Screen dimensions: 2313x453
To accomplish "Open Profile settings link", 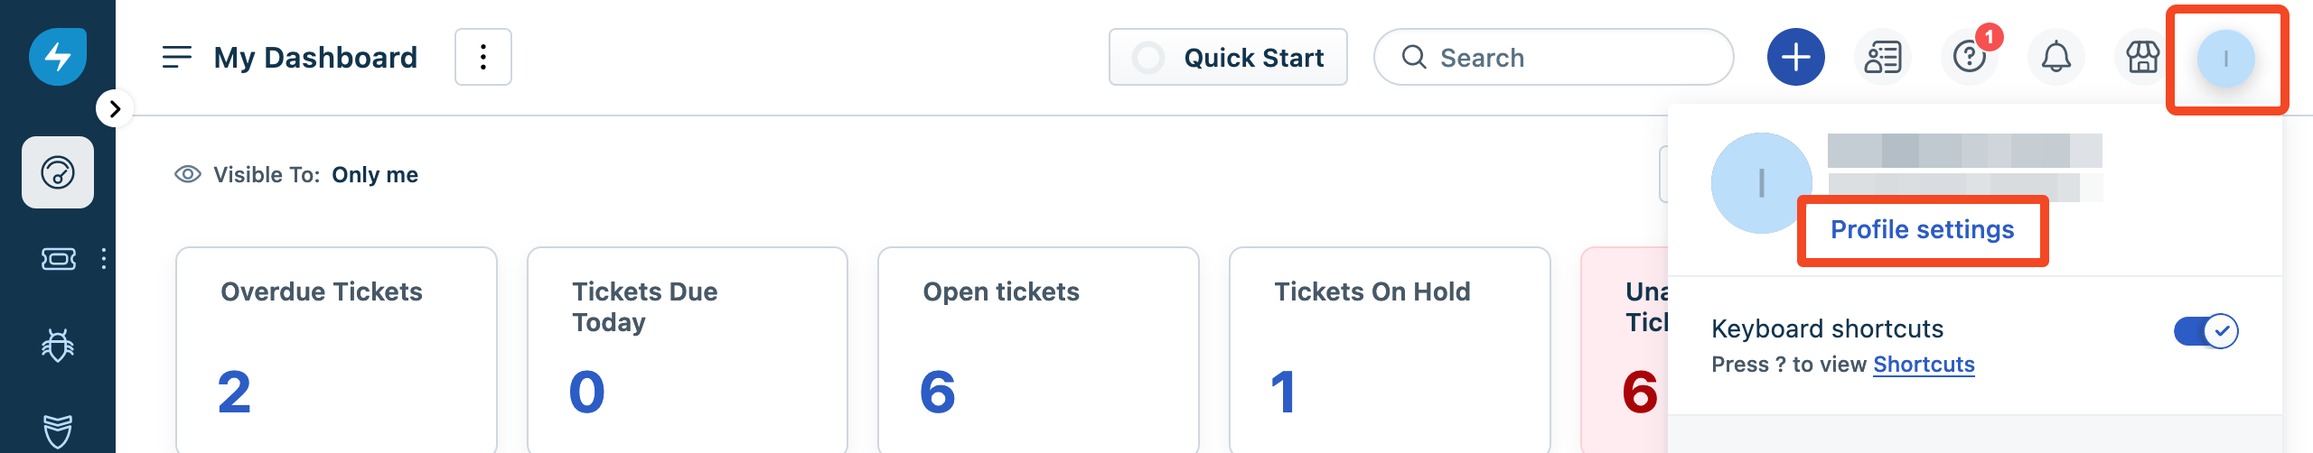I will pyautogui.click(x=1922, y=229).
